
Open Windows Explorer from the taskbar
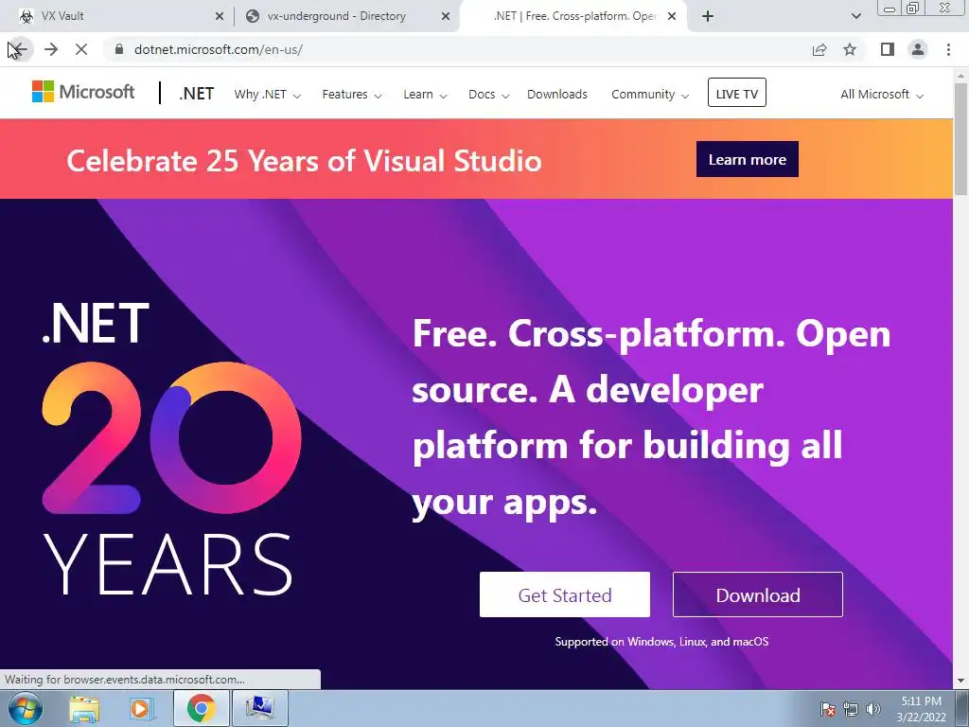point(84,708)
